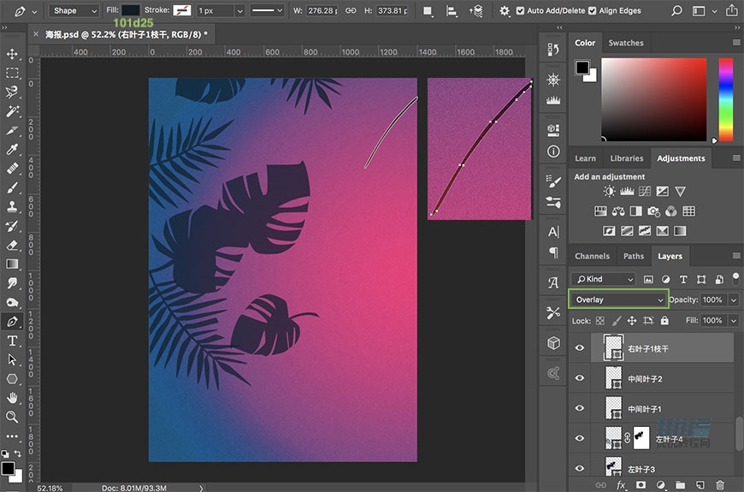Viewport: 744px width, 492px height.
Task: Select the Move tool
Action: pos(12,54)
